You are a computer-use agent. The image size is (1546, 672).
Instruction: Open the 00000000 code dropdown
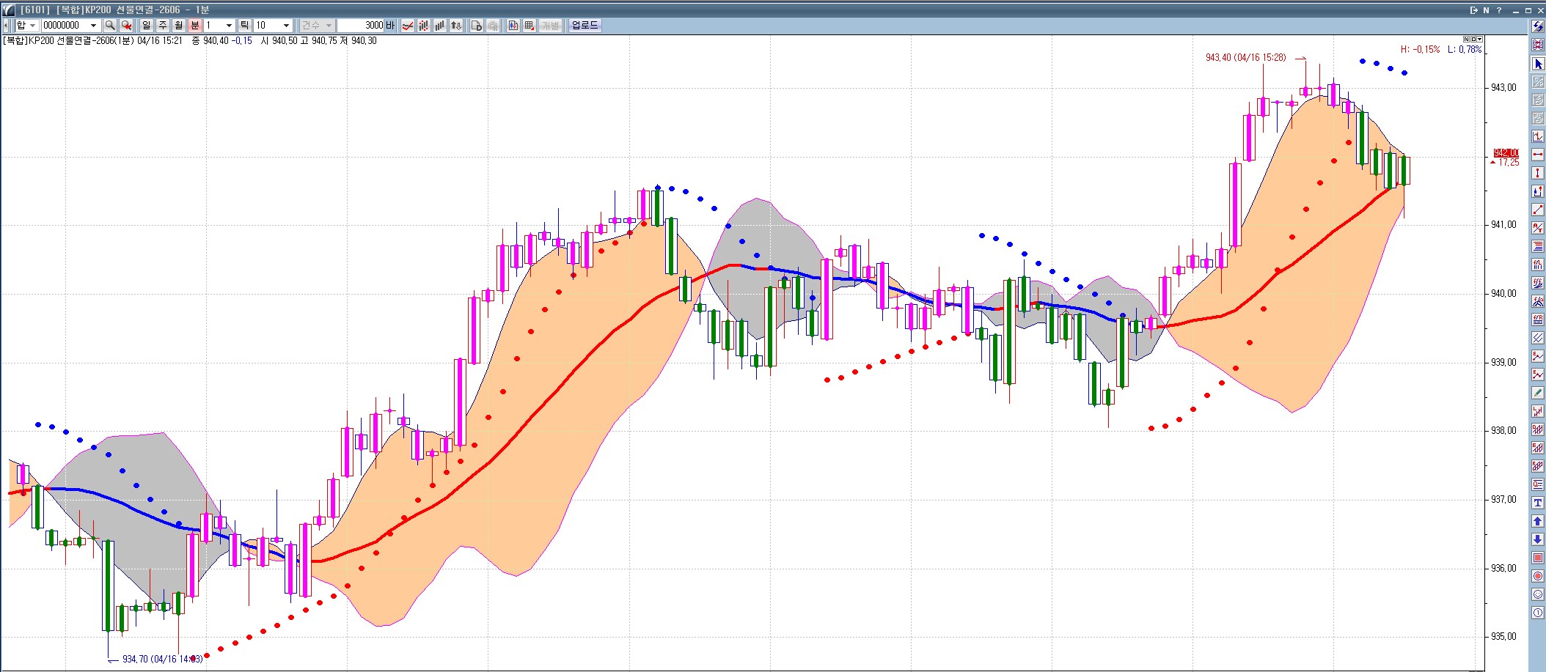93,26
